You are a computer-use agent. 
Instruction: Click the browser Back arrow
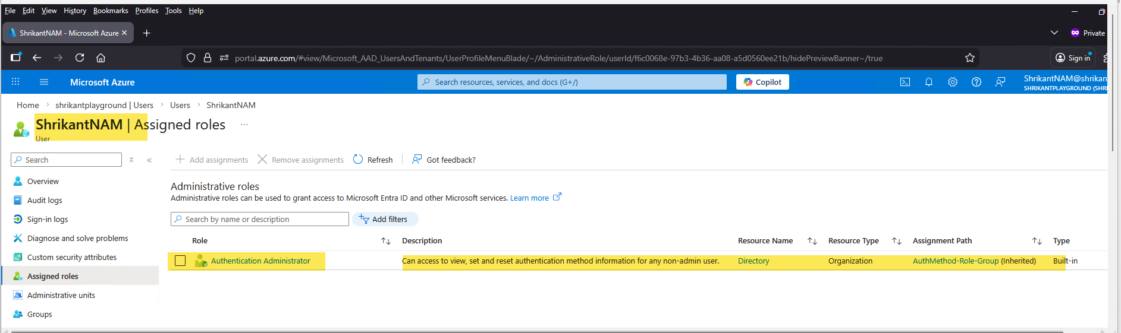tap(37, 58)
